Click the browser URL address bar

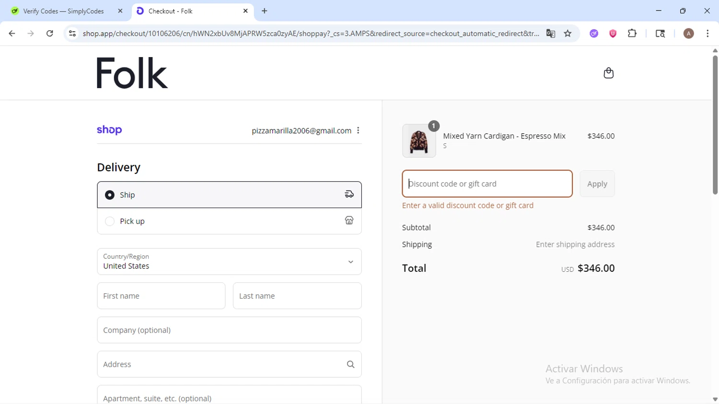point(311,34)
